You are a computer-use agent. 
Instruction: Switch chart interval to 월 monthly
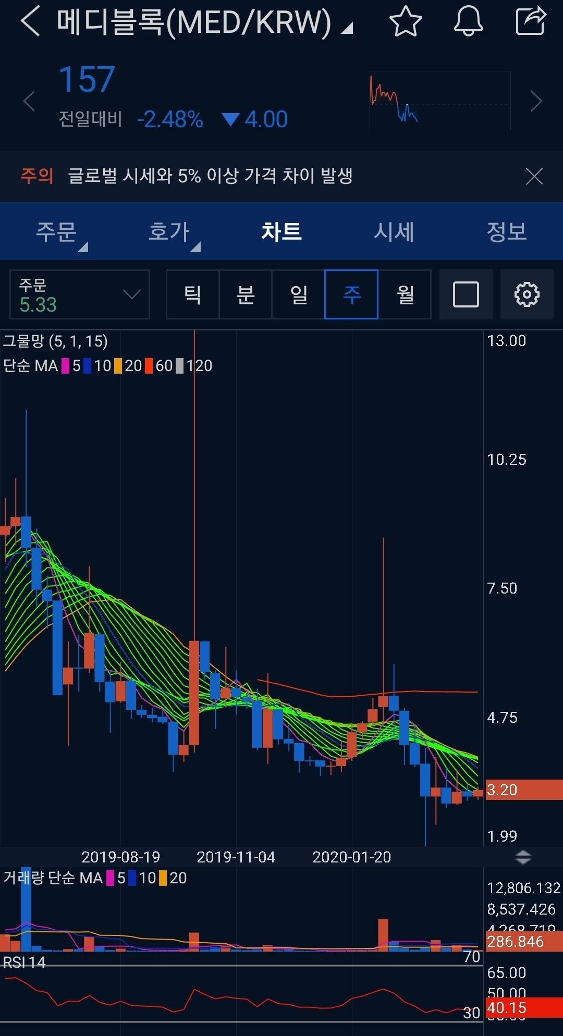tap(405, 294)
